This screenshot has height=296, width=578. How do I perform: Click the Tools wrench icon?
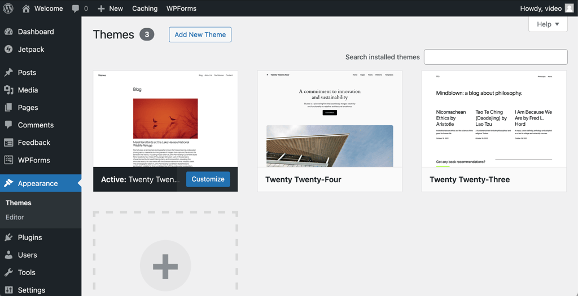[8, 272]
